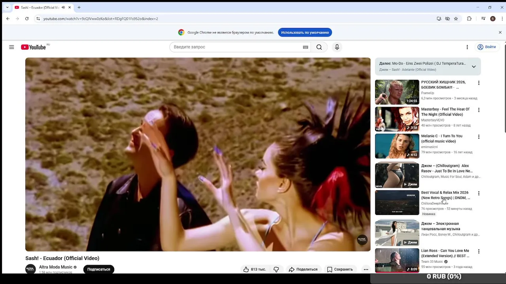This screenshot has height=284, width=506.
Task: Open the YouTube guide hamburger menu
Action: click(x=11, y=47)
